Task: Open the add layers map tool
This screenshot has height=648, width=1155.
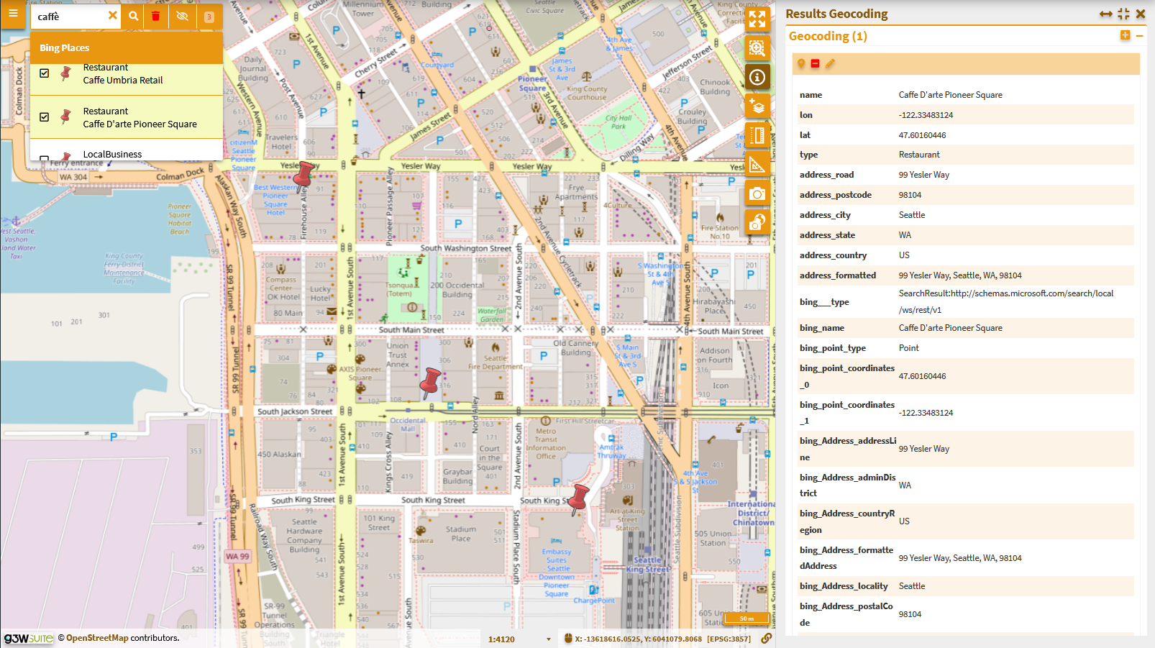Action: tap(757, 106)
